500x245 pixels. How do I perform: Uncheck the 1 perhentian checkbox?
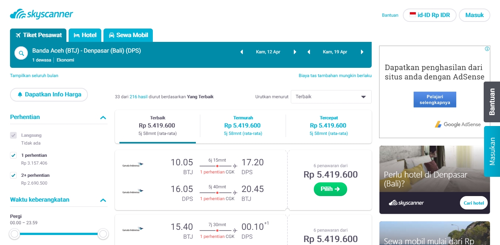(13, 155)
